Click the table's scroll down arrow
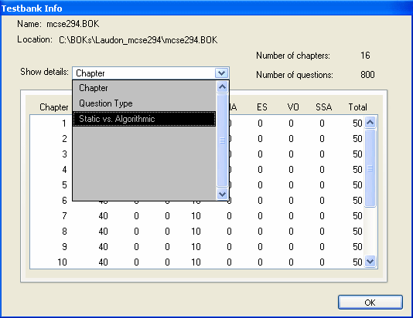This screenshot has height=318, width=413. 370,262
